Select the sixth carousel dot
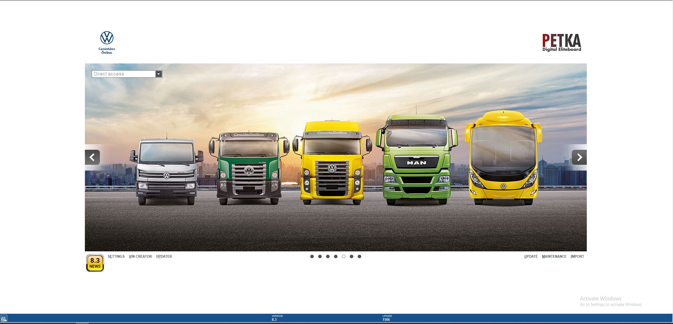Screen dimensions: 673x324 click(x=351, y=256)
